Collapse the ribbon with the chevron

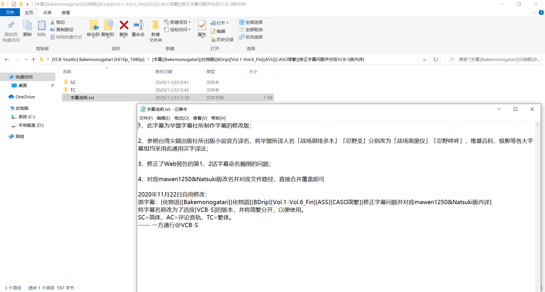coord(534,12)
